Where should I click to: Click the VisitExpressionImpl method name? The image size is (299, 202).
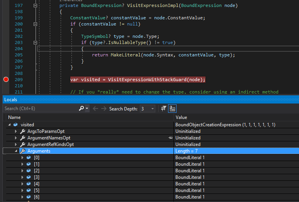pos(153,5)
